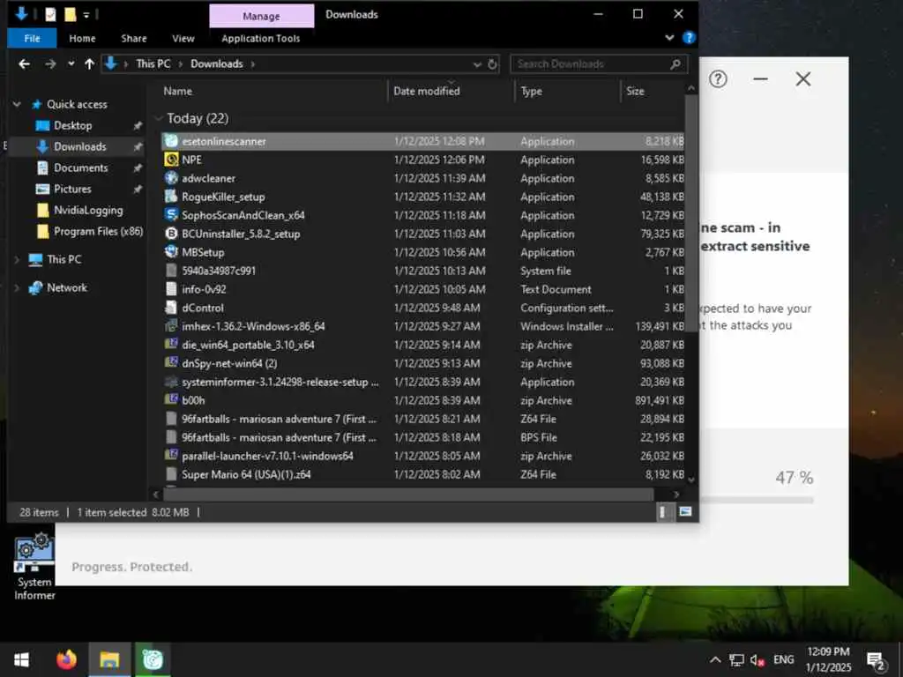The image size is (903, 677).
Task: Click the dnSpy-net-win64 (2) zip icon
Action: [171, 362]
